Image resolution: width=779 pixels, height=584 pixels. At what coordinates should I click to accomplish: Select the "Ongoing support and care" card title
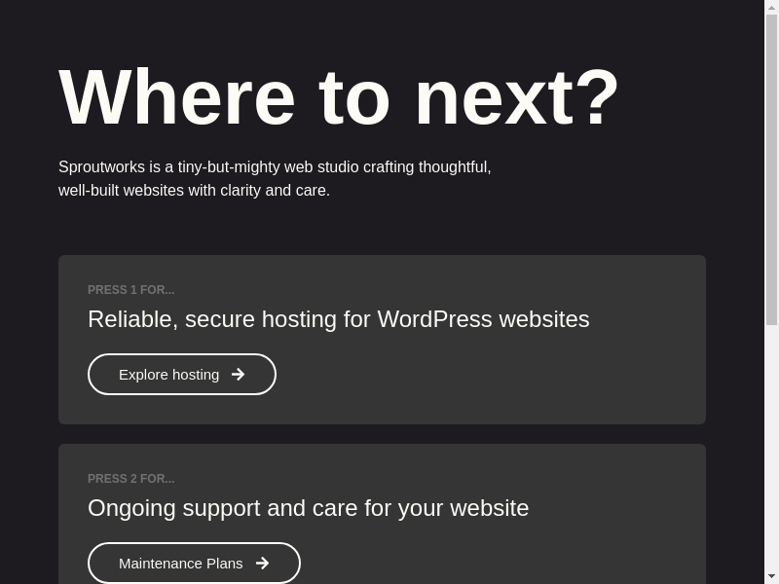pos(308,508)
